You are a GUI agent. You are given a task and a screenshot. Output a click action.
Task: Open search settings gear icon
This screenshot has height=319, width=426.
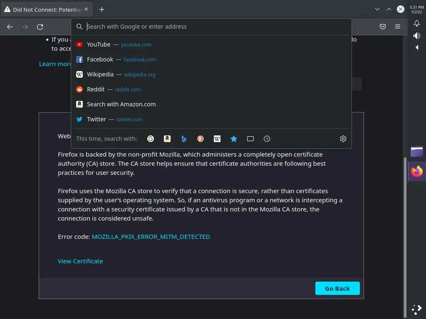343,139
